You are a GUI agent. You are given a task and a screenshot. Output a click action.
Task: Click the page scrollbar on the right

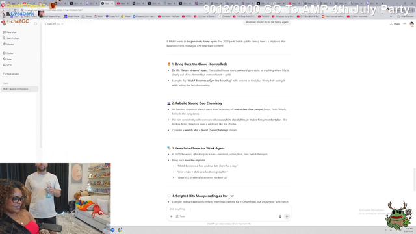click(x=415, y=179)
